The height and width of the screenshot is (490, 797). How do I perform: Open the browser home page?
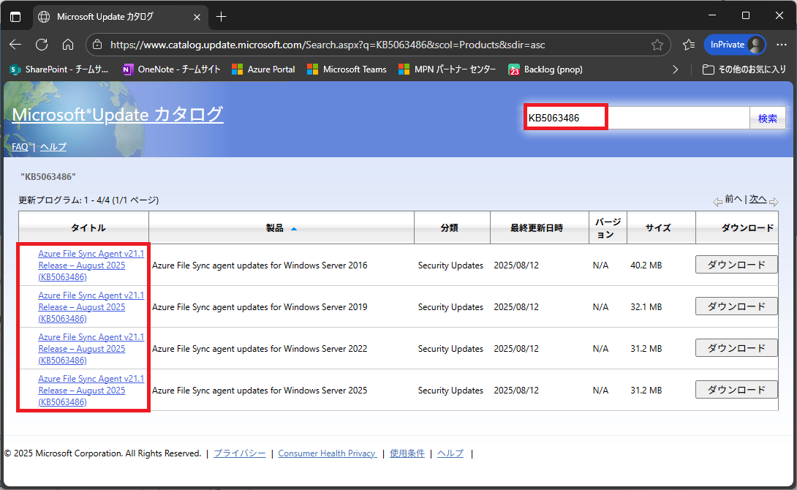point(67,45)
